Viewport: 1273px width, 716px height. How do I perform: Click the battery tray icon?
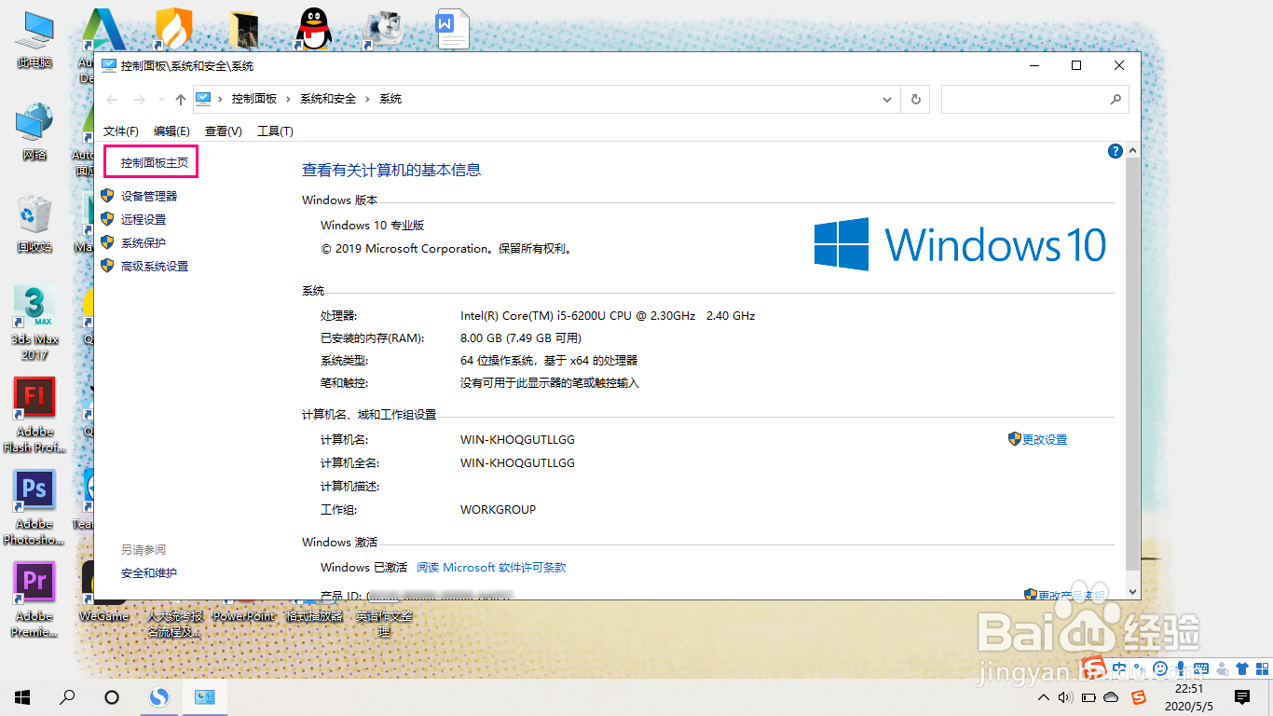click(1088, 696)
